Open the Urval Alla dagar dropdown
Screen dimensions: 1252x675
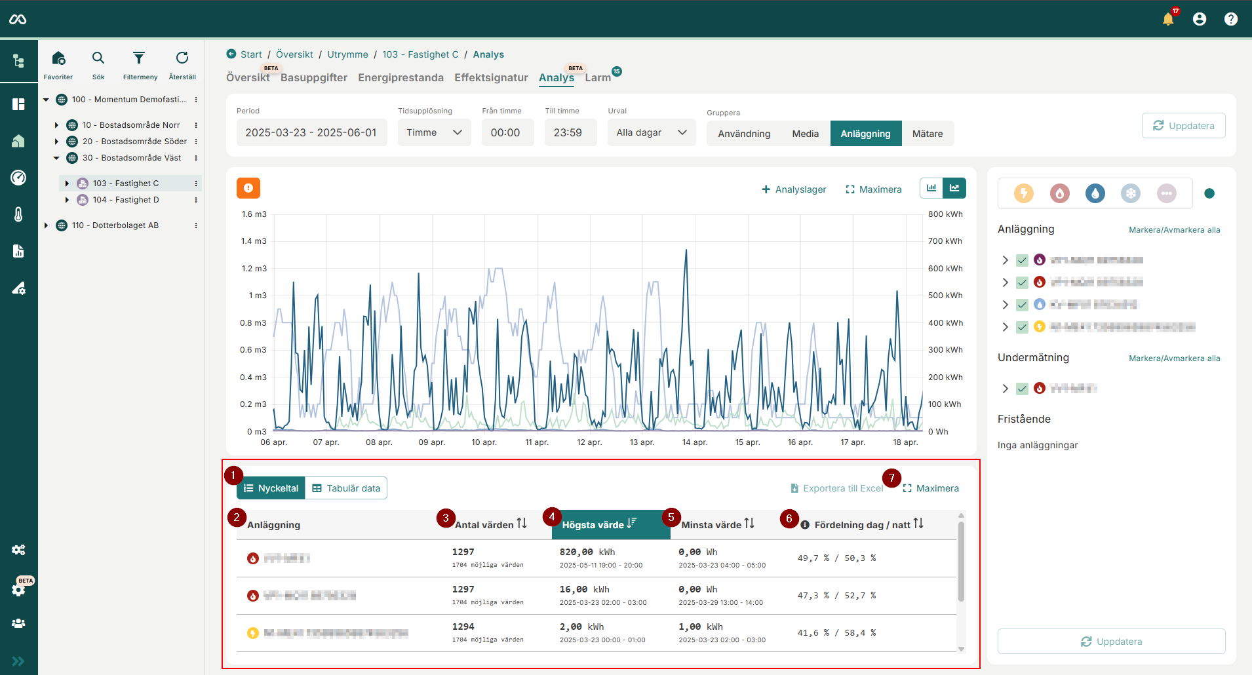coord(652,132)
